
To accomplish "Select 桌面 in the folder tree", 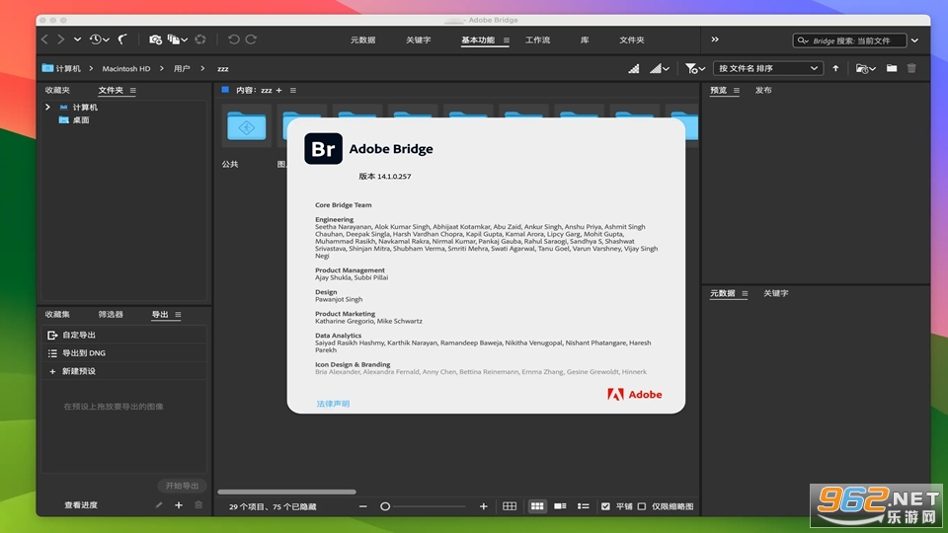I will pyautogui.click(x=81, y=120).
